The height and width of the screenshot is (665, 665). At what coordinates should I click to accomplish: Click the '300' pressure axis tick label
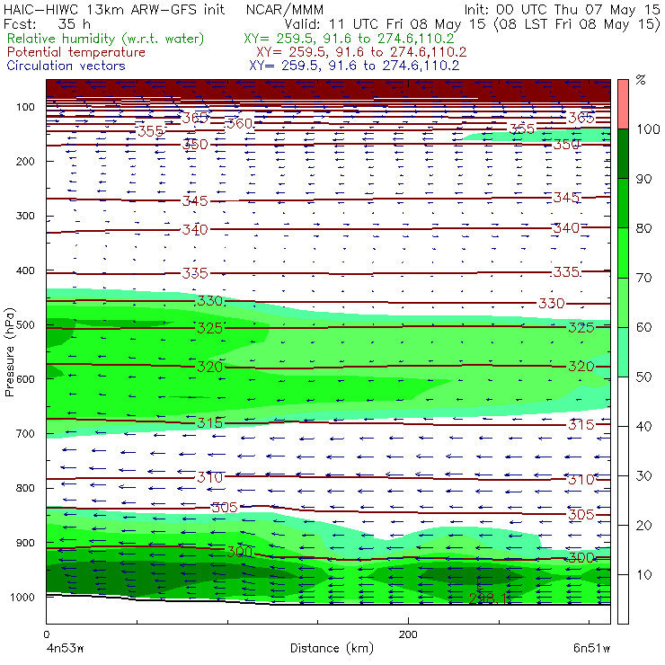[x=25, y=216]
